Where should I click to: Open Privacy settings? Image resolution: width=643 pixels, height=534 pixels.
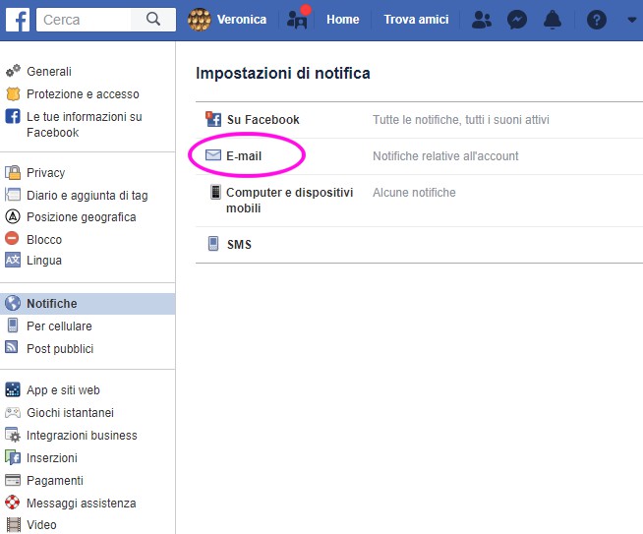(x=46, y=173)
